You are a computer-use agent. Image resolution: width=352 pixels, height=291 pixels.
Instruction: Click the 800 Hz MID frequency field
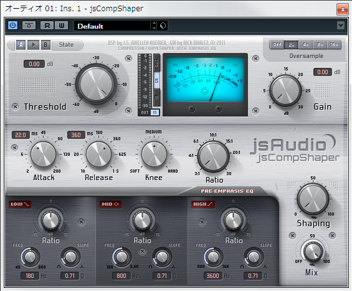coord(121,275)
